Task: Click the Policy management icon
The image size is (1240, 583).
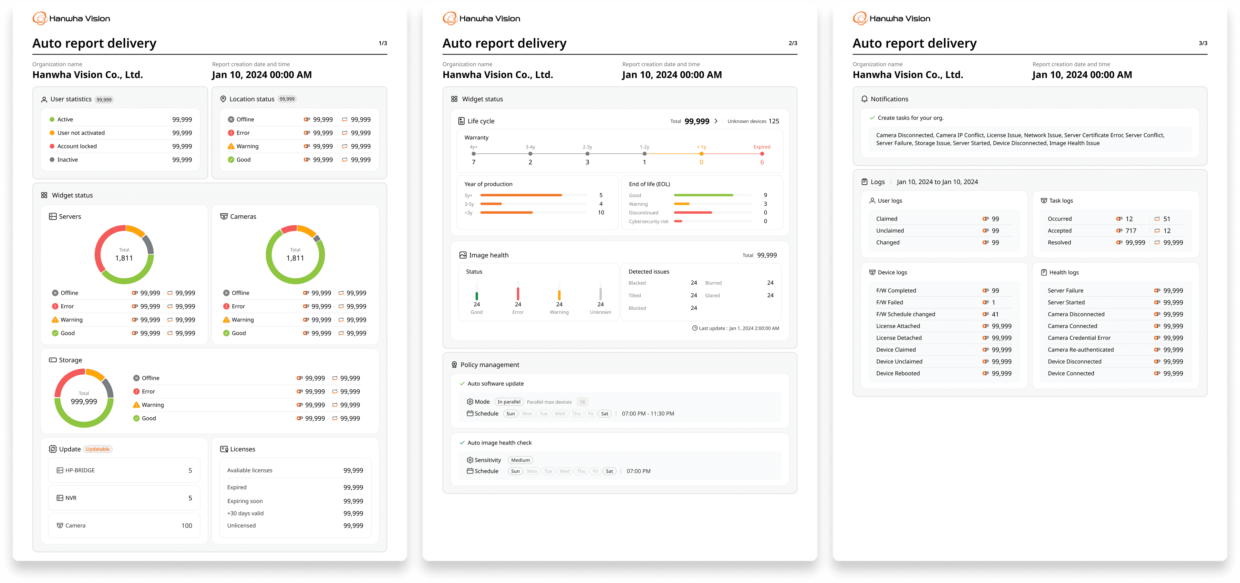Action: 454,364
